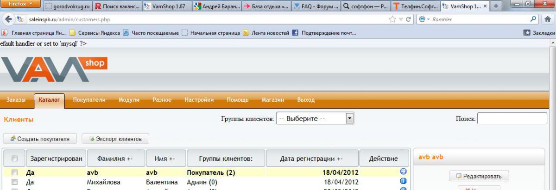Image resolution: width=556 pixels, height=190 pixels.
Task: Sort by the Дата регистрации +- header
Action: 312,159
